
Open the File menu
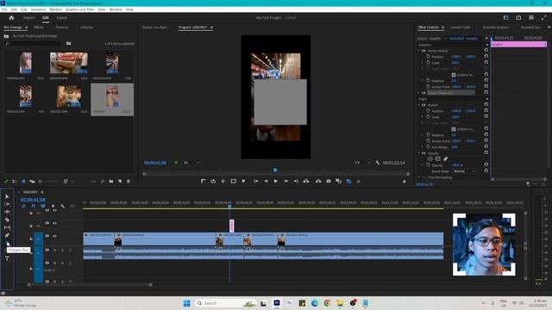(4, 9)
